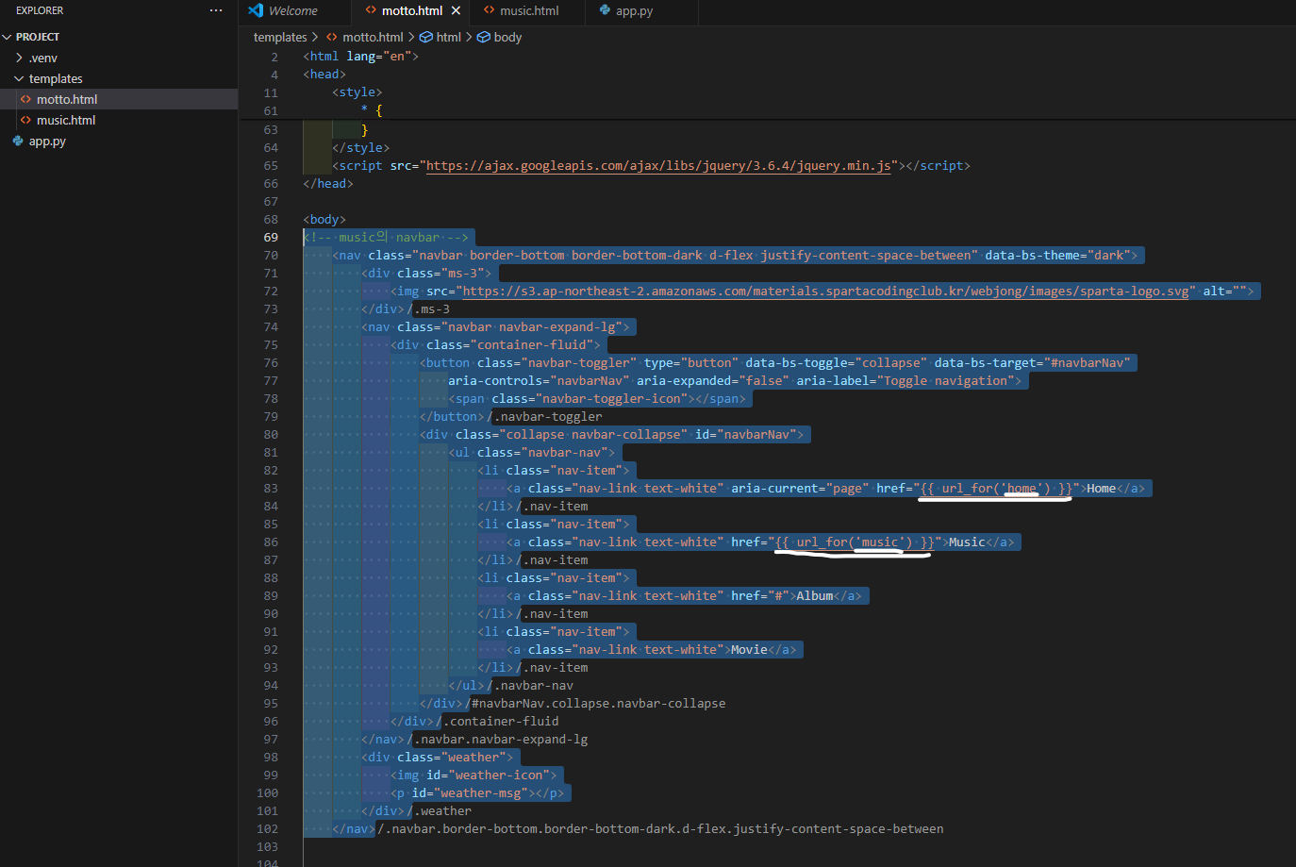The height and width of the screenshot is (867, 1296).
Task: Click the sparta-logo.svg amazonaws URL
Action: pyautogui.click(x=825, y=292)
